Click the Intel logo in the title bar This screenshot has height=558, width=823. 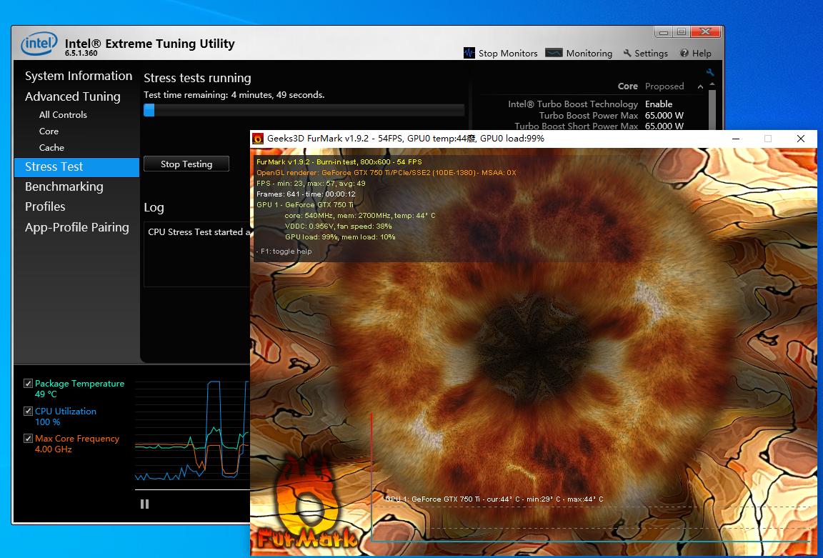point(39,44)
